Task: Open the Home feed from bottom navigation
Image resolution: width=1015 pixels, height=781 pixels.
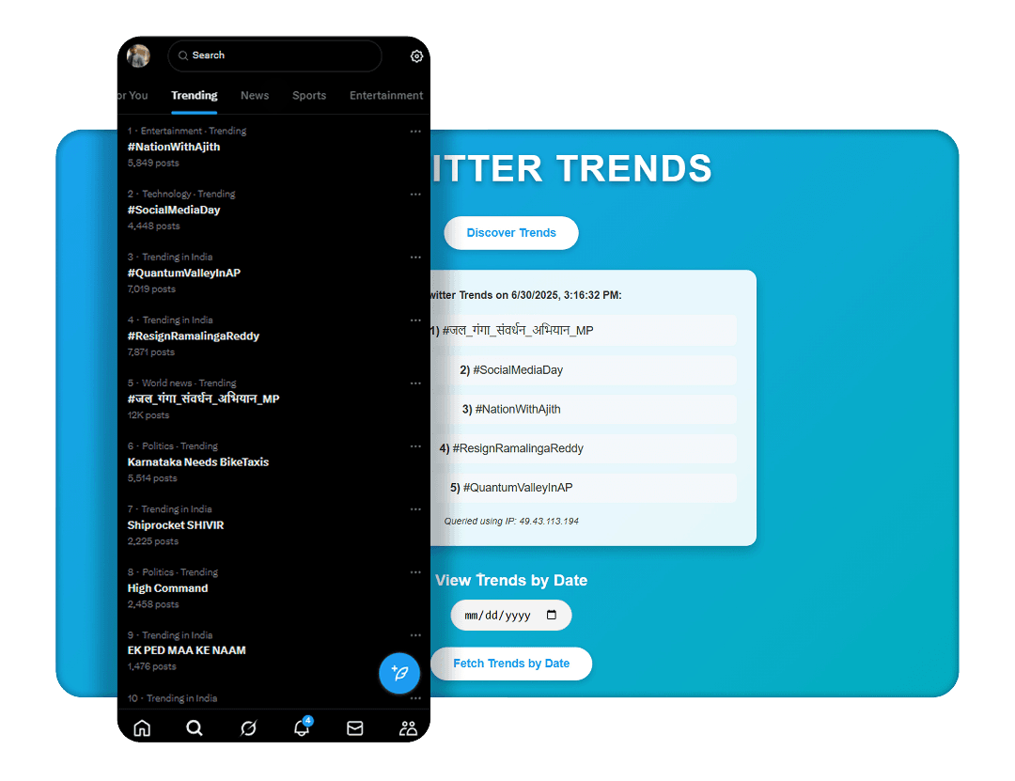Action: click(x=141, y=727)
